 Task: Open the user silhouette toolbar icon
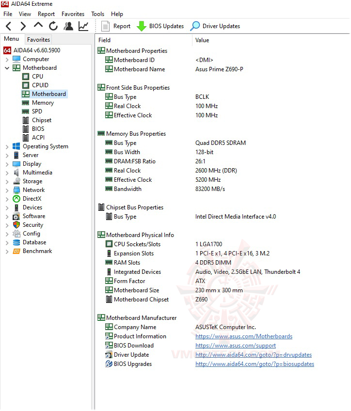pyautogui.click(x=68, y=26)
